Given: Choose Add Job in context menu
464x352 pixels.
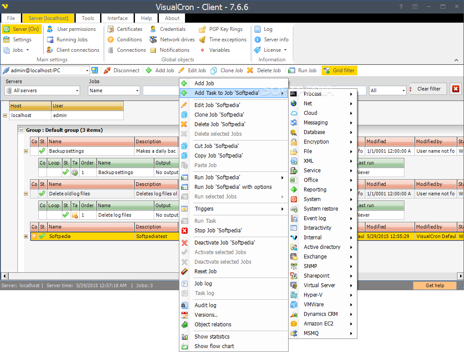Looking at the screenshot, I should tap(234, 84).
